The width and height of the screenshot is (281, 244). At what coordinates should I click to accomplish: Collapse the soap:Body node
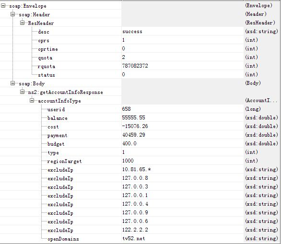[13, 83]
